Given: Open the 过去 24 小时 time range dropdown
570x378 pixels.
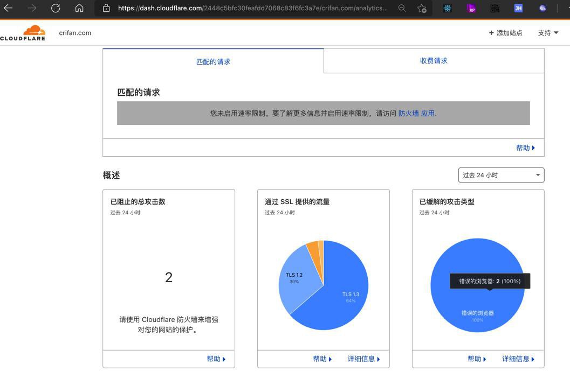Looking at the screenshot, I should pos(502,175).
